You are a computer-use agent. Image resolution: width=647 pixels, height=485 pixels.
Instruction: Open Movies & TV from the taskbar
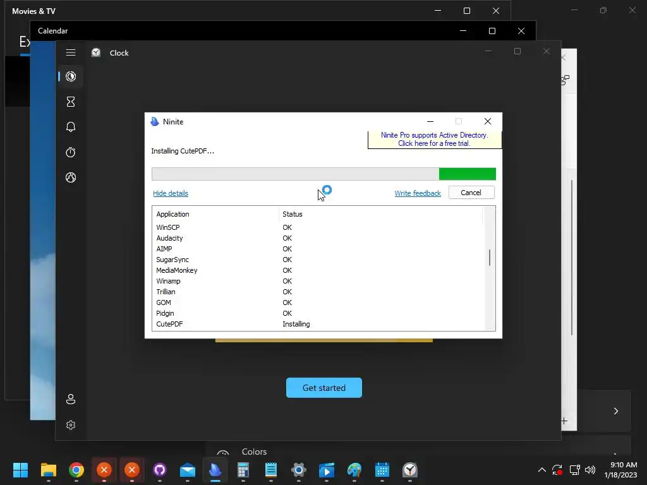tap(327, 470)
